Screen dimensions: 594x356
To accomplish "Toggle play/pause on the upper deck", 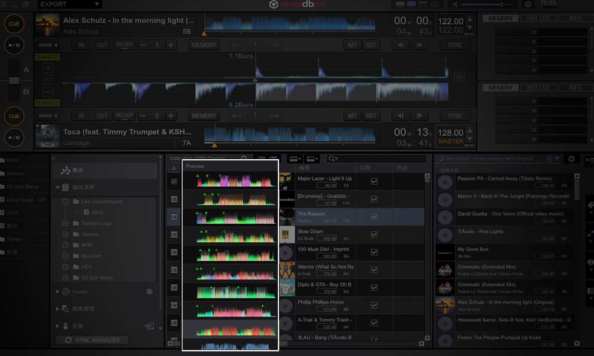I will [x=14, y=45].
